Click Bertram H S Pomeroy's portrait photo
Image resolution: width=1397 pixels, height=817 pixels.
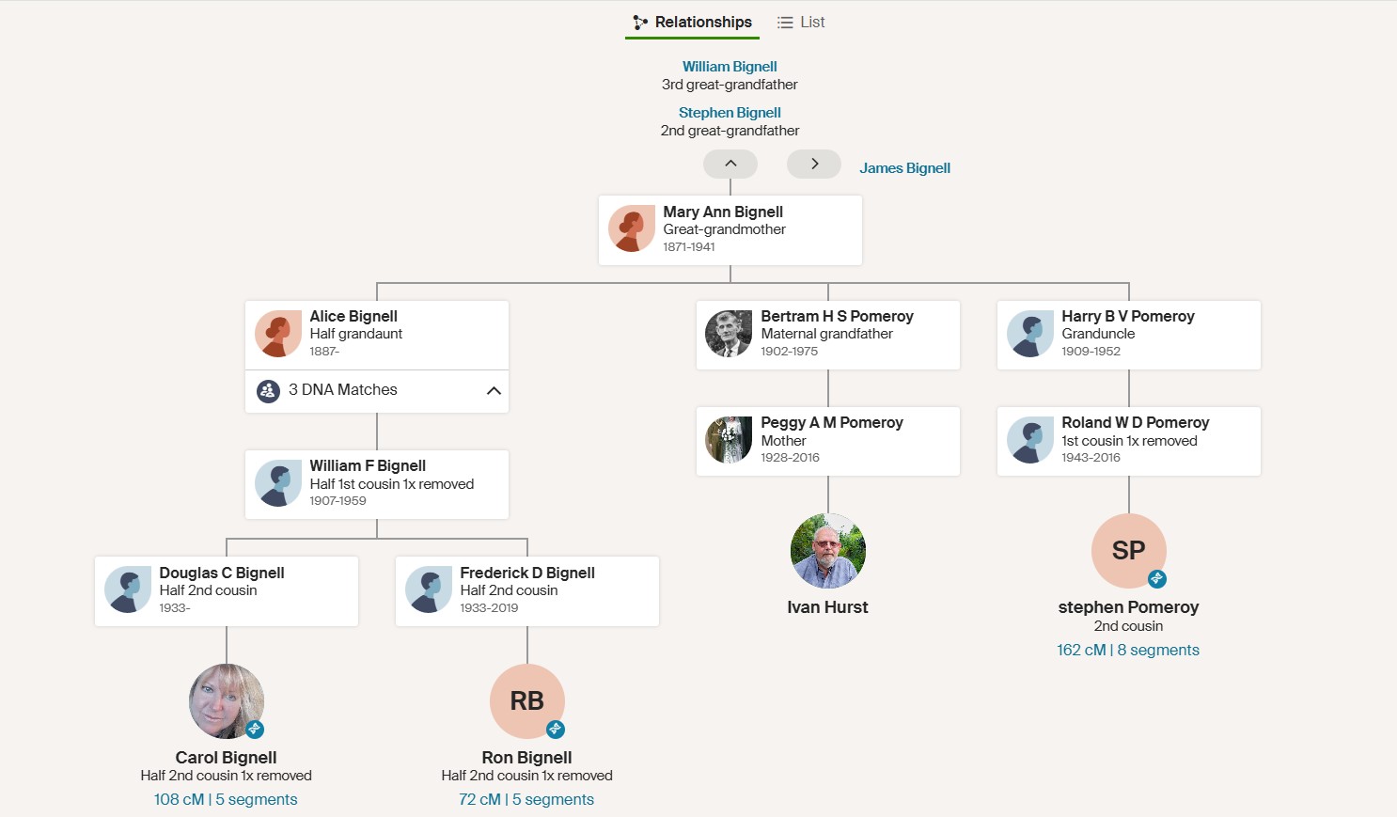pyautogui.click(x=729, y=334)
